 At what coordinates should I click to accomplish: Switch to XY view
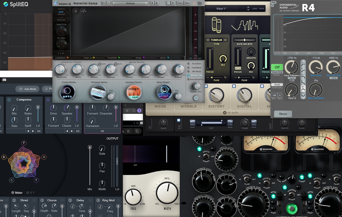[x=31, y=193]
